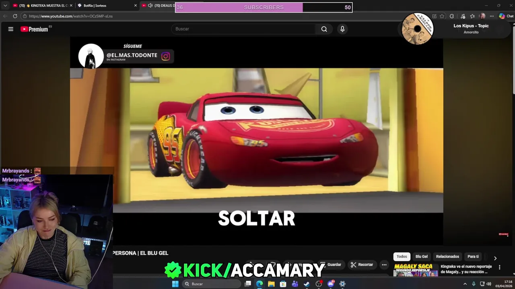
Task: Open options menu for Kingteka recommended video
Action: [x=499, y=267]
